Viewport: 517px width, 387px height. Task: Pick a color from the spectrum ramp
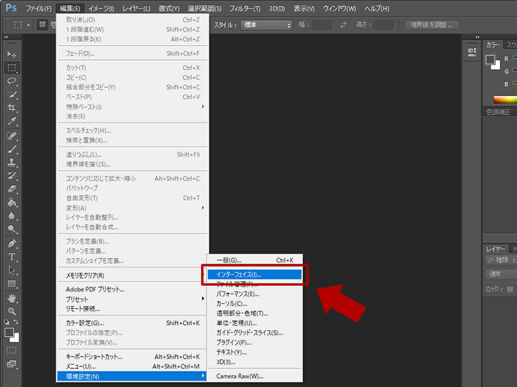click(x=505, y=99)
